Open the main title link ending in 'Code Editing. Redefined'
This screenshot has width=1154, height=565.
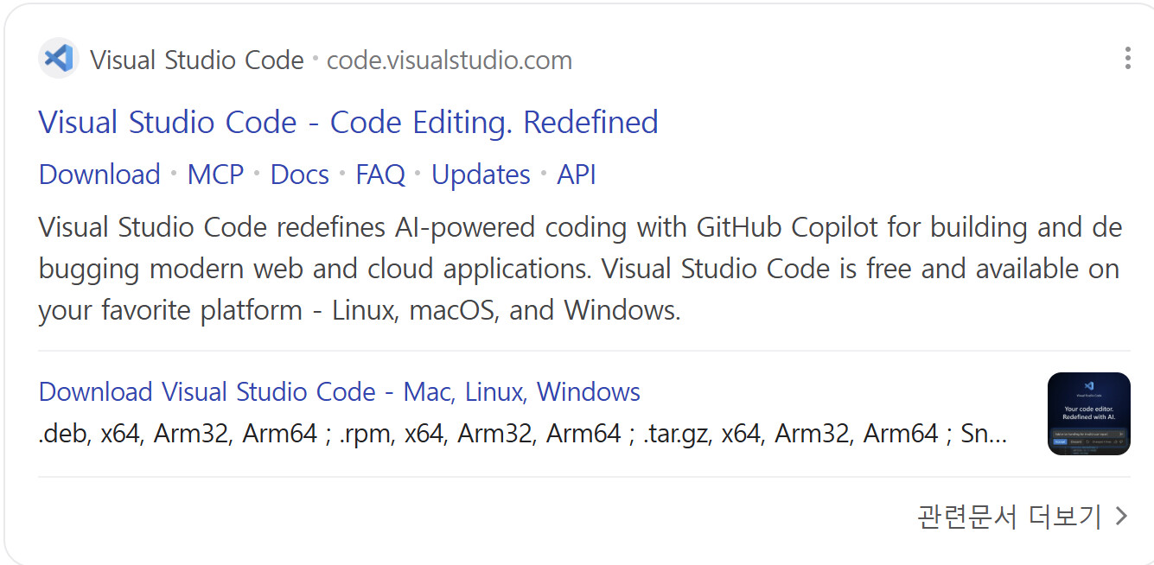(x=348, y=123)
